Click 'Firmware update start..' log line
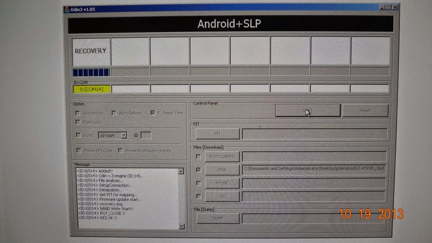This screenshot has width=432, height=243. 109,199
